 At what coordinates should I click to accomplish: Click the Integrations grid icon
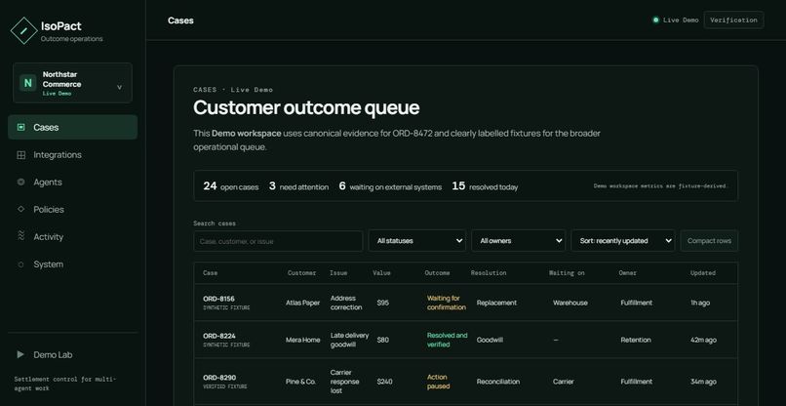20,155
